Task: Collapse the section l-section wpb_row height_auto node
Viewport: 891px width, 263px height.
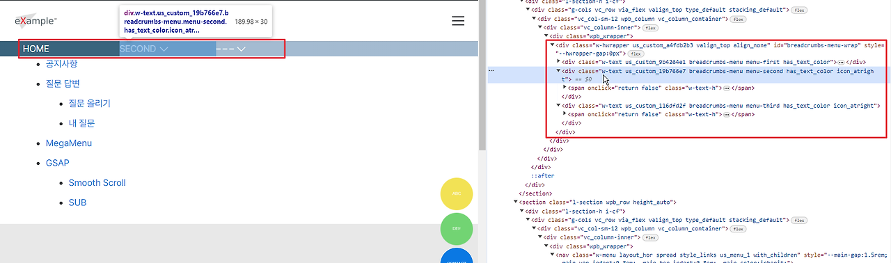Action: 515,202
